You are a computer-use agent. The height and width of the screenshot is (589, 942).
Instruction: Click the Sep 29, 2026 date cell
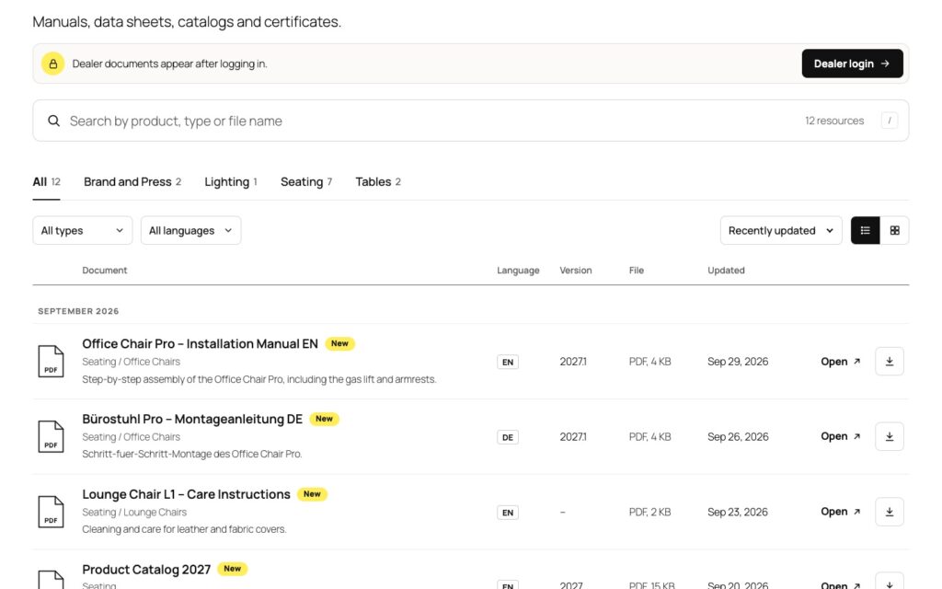tap(738, 361)
